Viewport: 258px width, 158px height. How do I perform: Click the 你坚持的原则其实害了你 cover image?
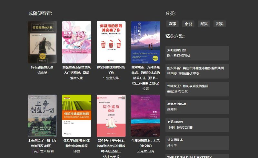111,42
